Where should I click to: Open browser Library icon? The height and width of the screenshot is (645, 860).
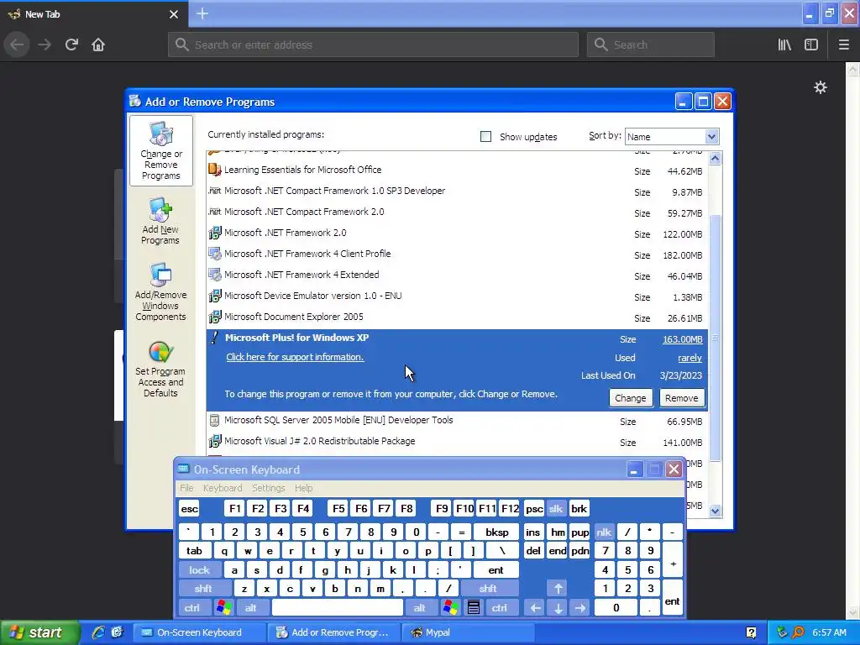click(x=784, y=45)
